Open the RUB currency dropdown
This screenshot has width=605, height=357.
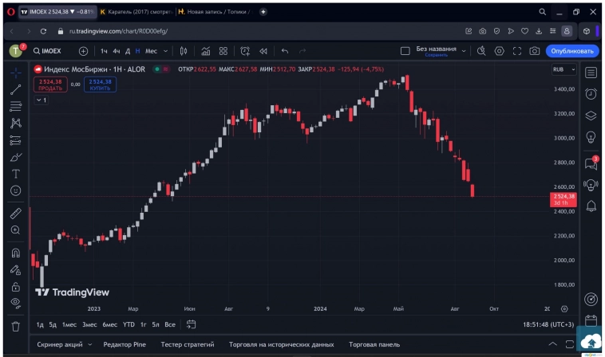563,69
